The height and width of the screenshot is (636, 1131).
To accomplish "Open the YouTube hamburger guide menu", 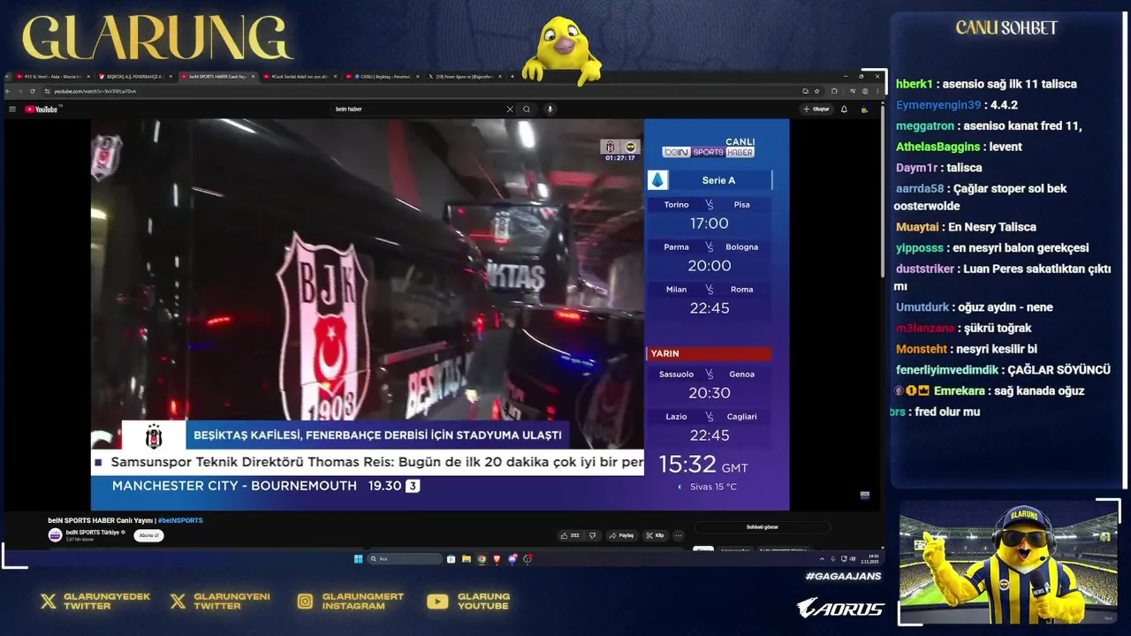I will coord(12,110).
